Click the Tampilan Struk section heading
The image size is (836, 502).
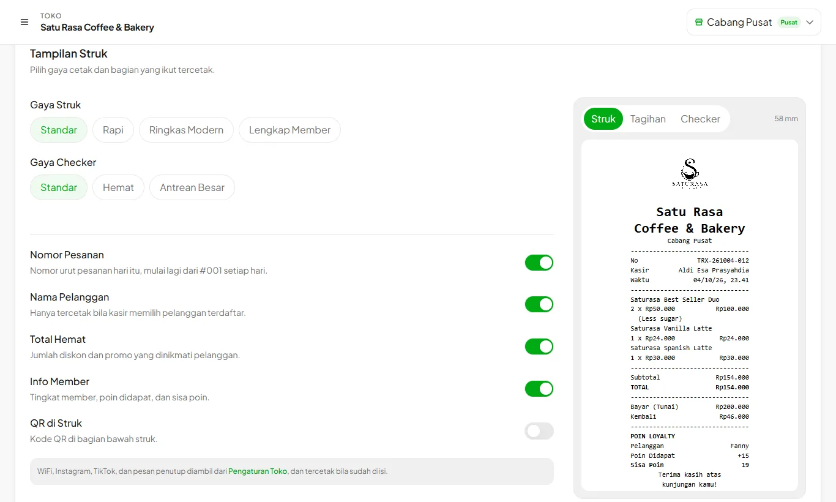[69, 54]
